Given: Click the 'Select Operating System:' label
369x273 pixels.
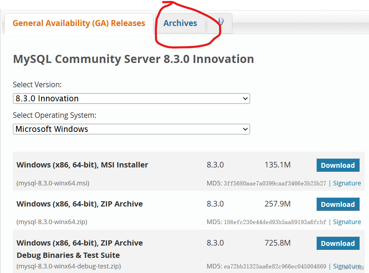Looking at the screenshot, I should pyautogui.click(x=55, y=115).
